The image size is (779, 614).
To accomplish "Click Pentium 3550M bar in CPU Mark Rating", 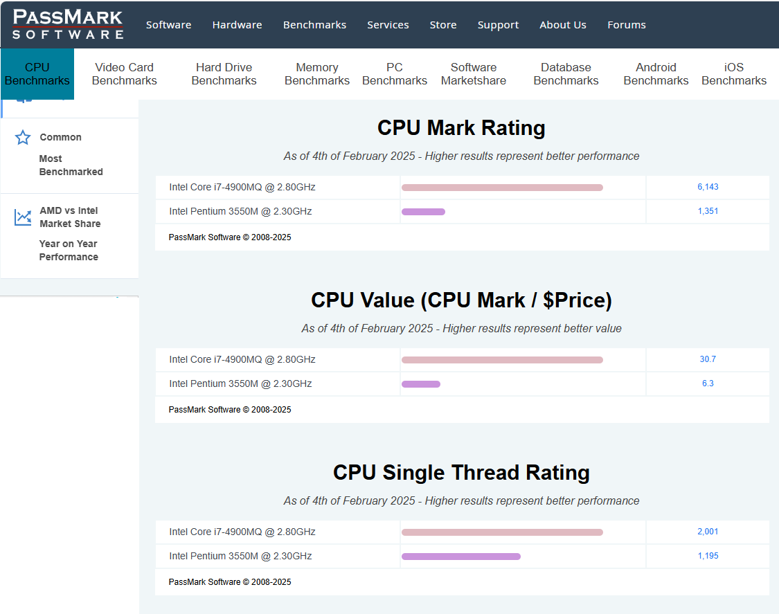I will [423, 212].
